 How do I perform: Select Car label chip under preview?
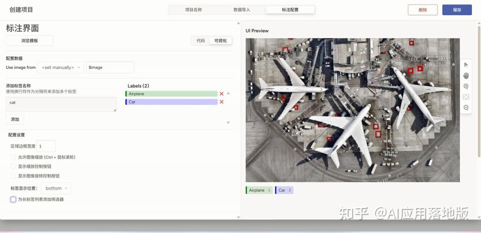[284, 190]
